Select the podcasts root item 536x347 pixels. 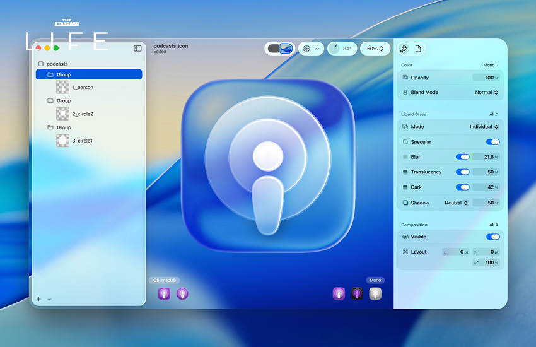pyautogui.click(x=57, y=64)
